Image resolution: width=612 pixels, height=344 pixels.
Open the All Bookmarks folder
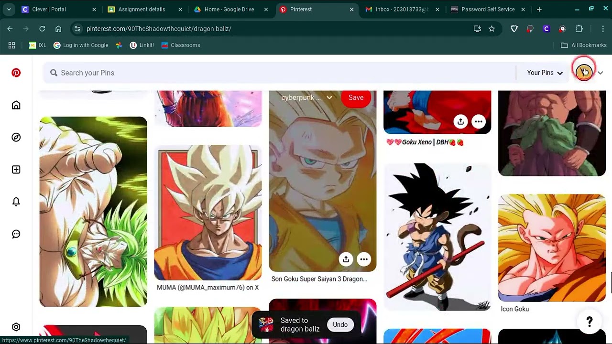pos(583,45)
